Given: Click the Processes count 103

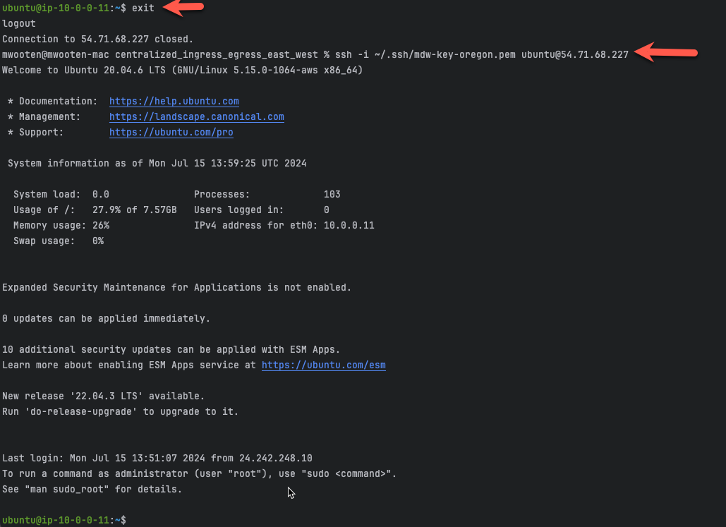Looking at the screenshot, I should [332, 195].
